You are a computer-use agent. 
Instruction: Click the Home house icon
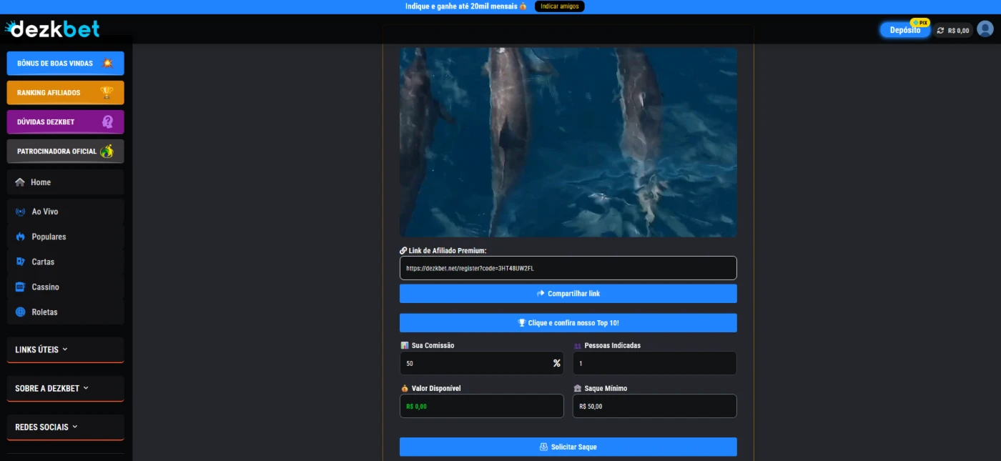20,182
